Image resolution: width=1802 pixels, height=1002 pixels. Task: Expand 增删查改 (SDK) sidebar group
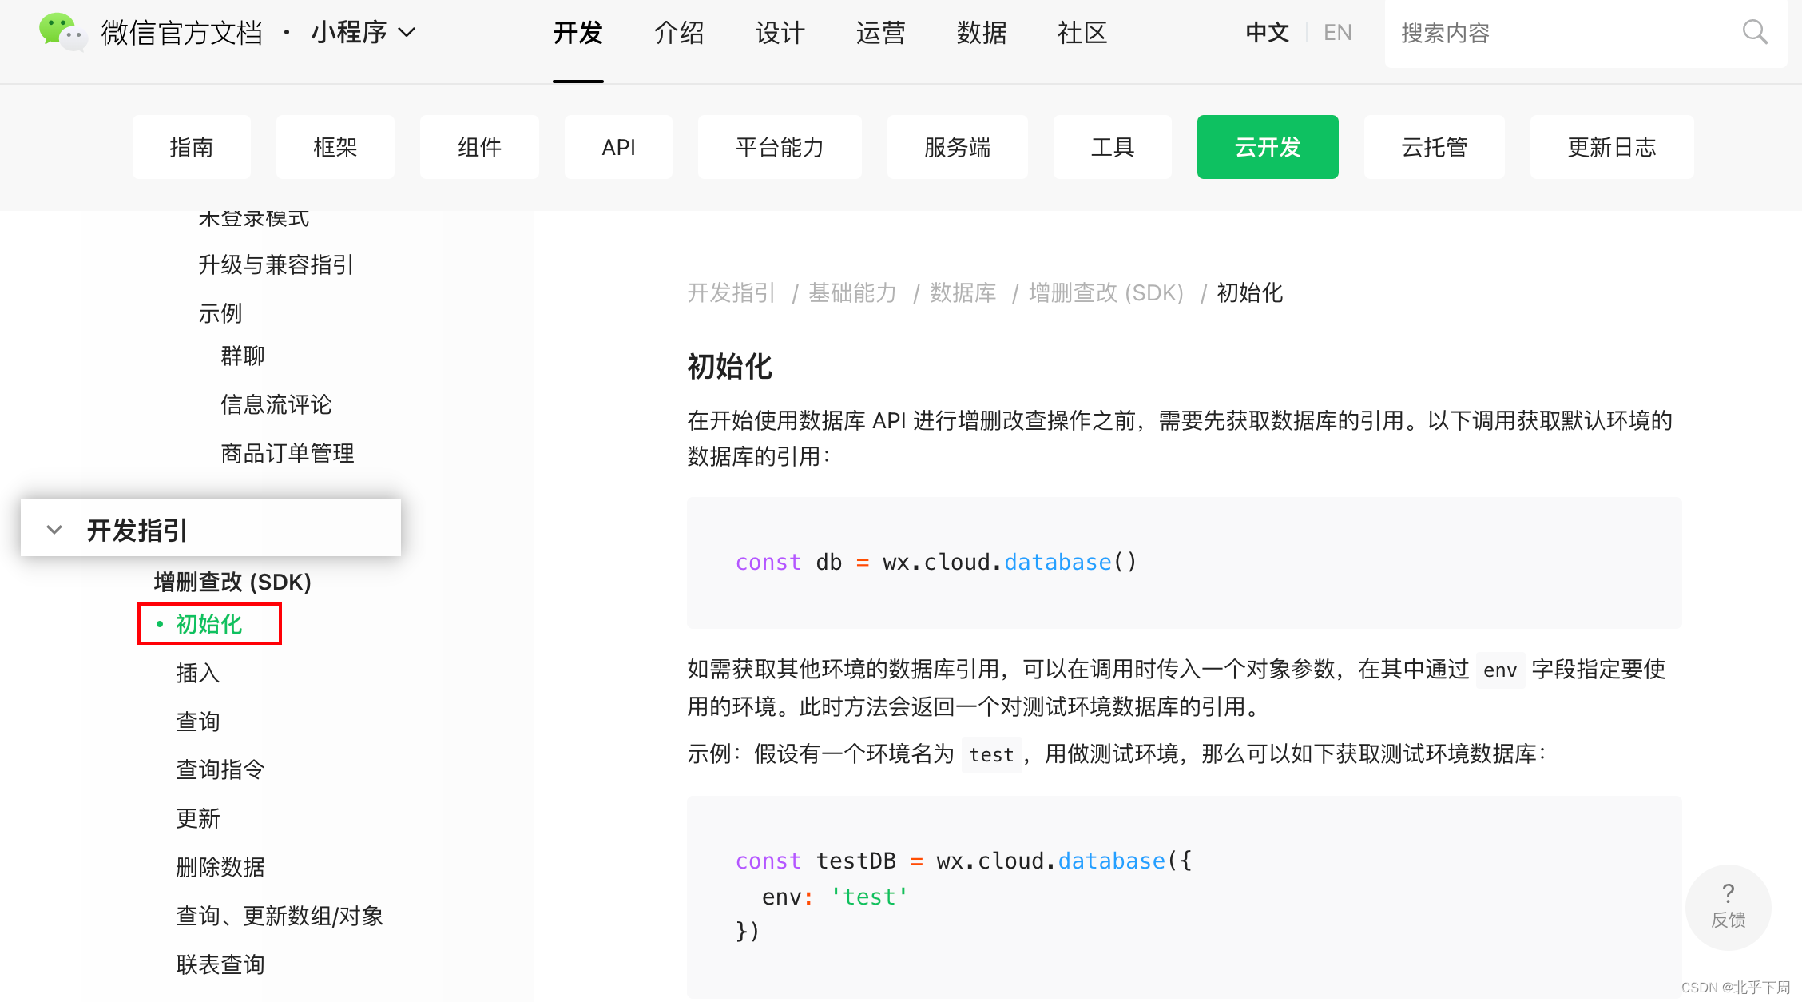coord(232,582)
